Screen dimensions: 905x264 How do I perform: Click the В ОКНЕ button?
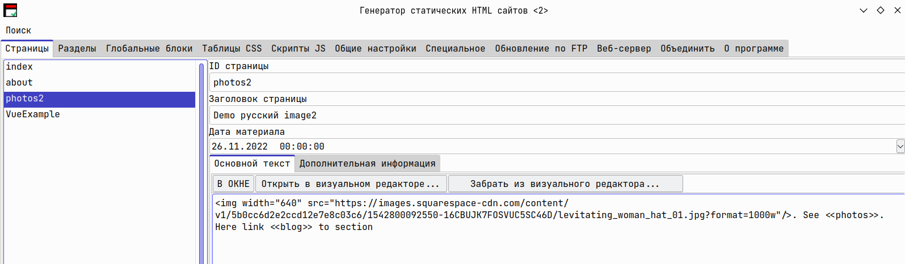(x=233, y=184)
